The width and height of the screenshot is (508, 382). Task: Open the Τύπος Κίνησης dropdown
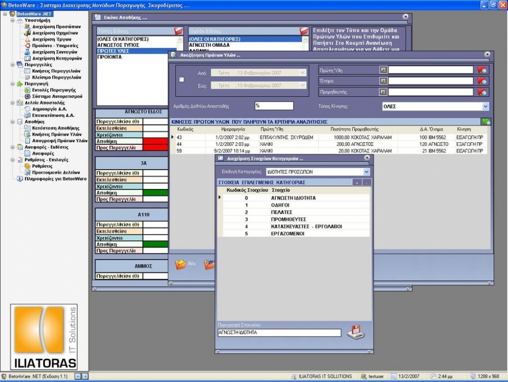tap(485, 106)
